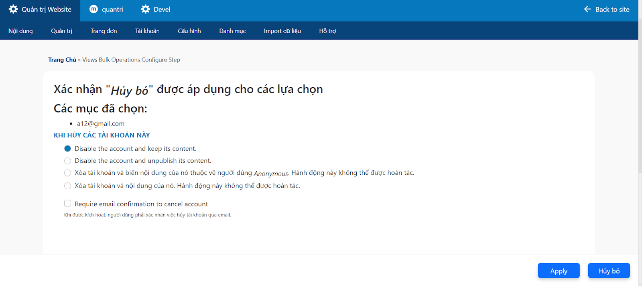Image resolution: width=642 pixels, height=286 pixels.
Task: Choose delete account and assign content to Anonymous
Action: (x=67, y=173)
